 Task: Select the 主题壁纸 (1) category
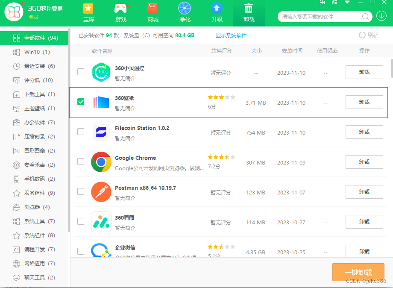[34, 109]
